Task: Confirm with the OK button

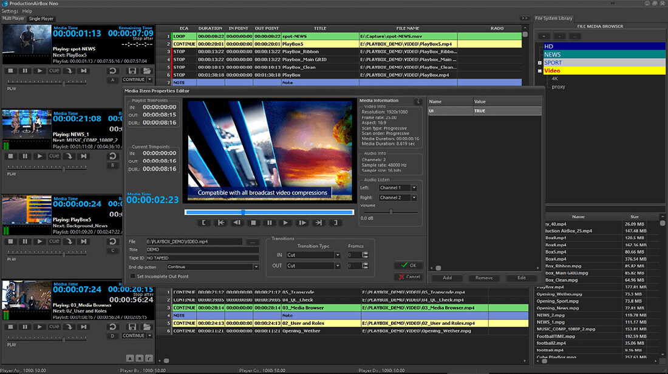Action: (x=408, y=265)
